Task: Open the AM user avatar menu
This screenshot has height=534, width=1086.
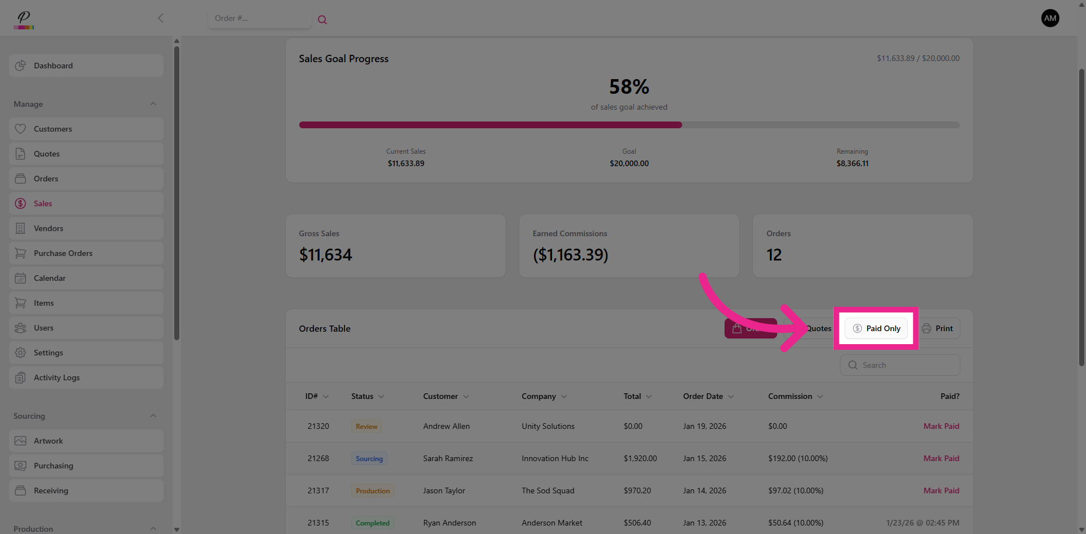Action: 1050,18
